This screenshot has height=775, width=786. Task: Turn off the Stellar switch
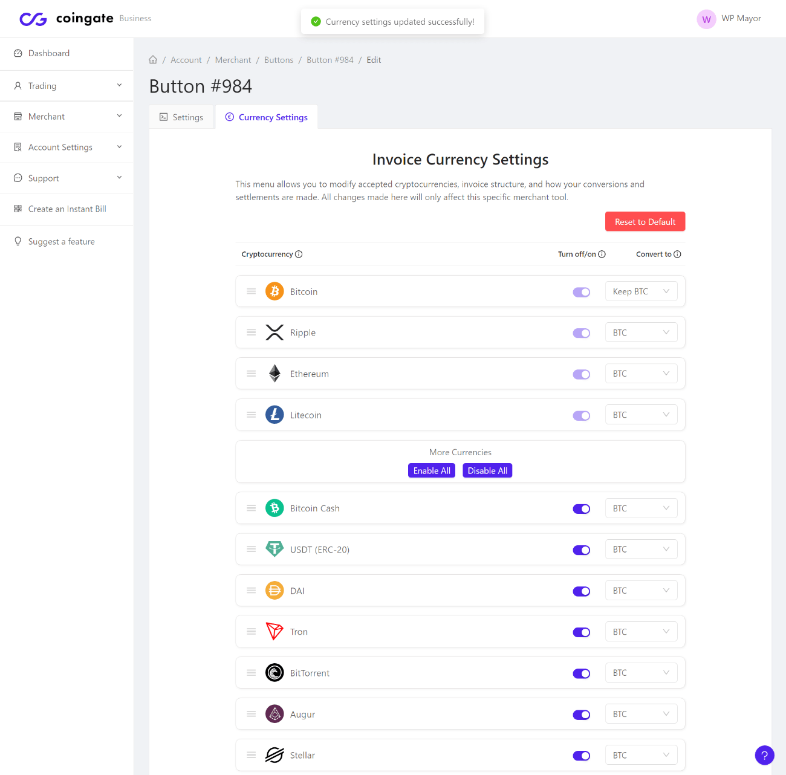[582, 755]
